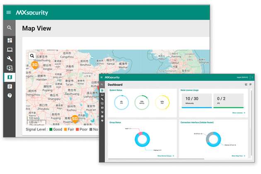The image size is (261, 174).
Task: Open sidebar search in Dashboard window
Action: tap(102, 85)
